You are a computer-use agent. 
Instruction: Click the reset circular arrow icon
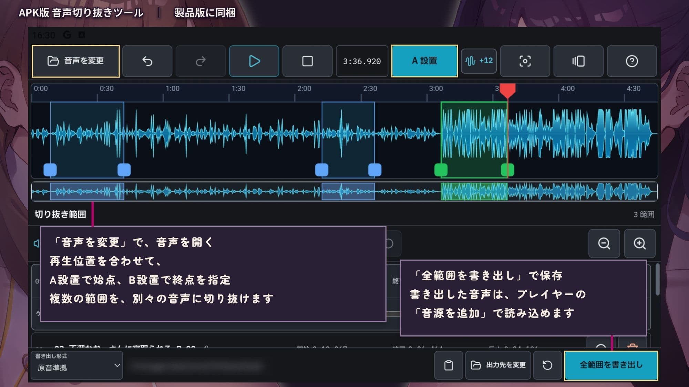coord(547,365)
